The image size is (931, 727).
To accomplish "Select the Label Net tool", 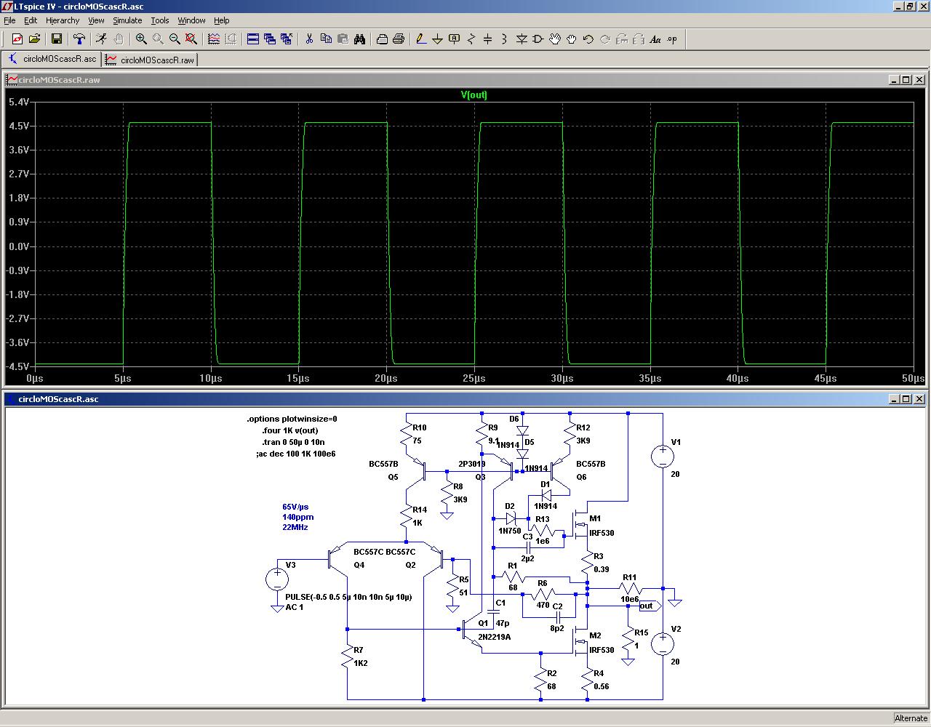I will [x=455, y=39].
